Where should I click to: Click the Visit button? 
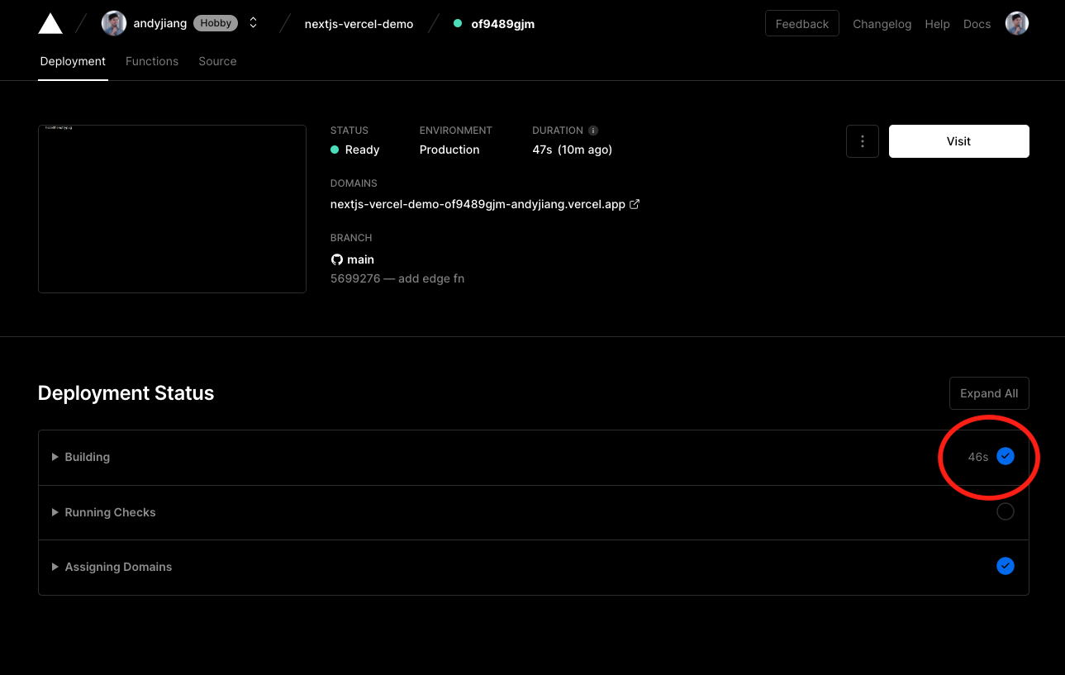[x=958, y=140]
